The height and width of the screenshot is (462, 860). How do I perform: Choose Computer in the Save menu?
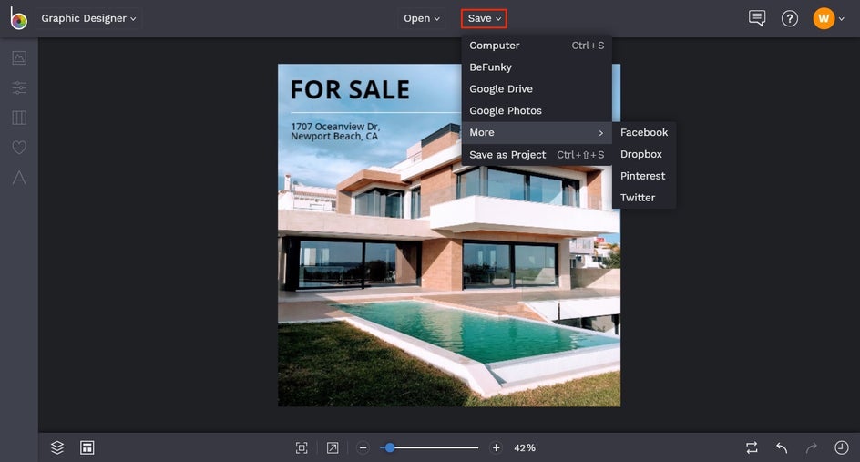(x=537, y=46)
